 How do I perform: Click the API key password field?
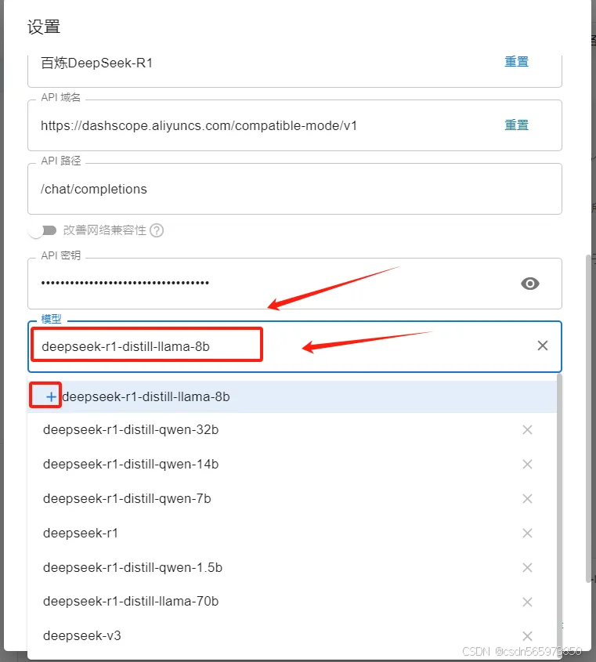[x=294, y=284]
